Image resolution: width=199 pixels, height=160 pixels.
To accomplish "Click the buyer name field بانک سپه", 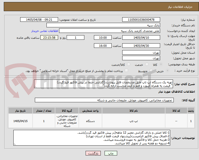I will 103,25.
